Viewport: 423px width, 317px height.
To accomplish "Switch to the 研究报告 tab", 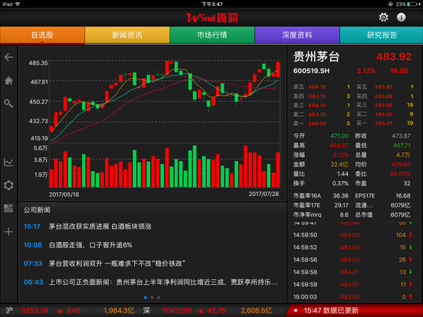I will [382, 34].
